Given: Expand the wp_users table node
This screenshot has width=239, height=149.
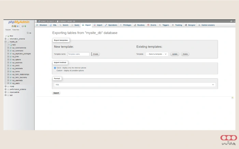Looking at the screenshot, I should pyautogui.click(x=8, y=83).
